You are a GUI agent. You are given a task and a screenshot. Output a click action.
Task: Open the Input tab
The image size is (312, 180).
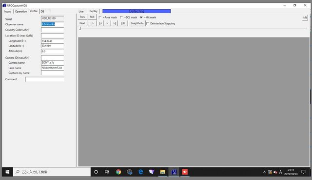coord(8,12)
